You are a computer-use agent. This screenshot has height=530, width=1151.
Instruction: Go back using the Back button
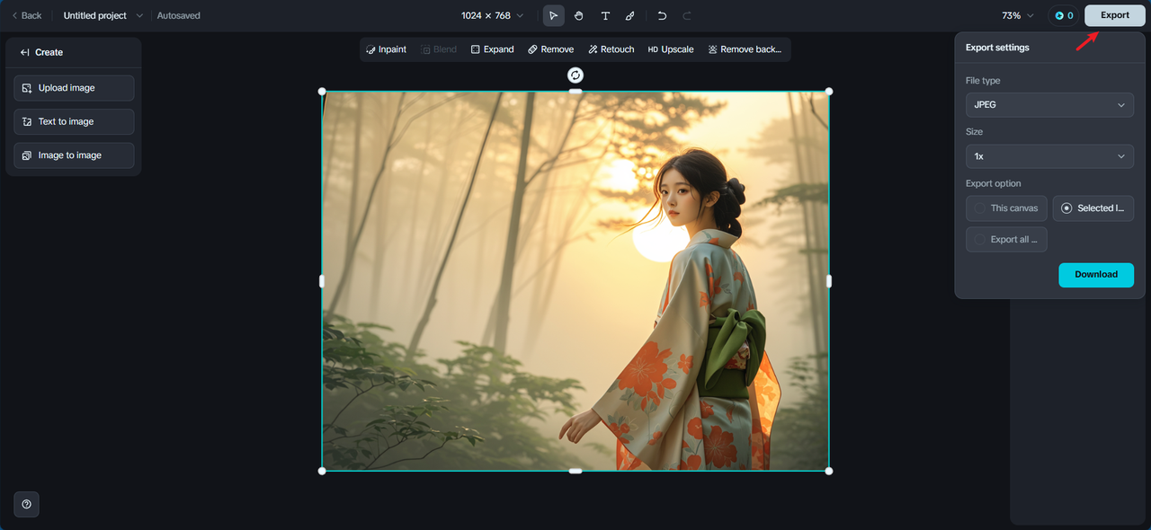click(26, 15)
